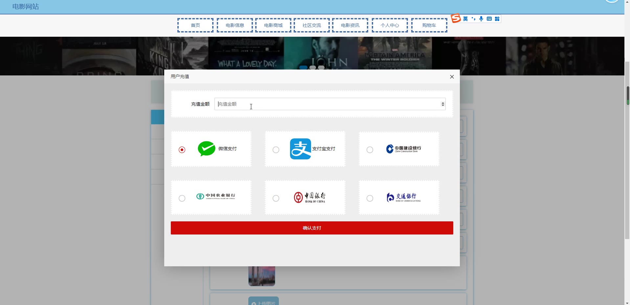Select the third carousel indicator dot
The height and width of the screenshot is (305, 630).
(321, 68)
